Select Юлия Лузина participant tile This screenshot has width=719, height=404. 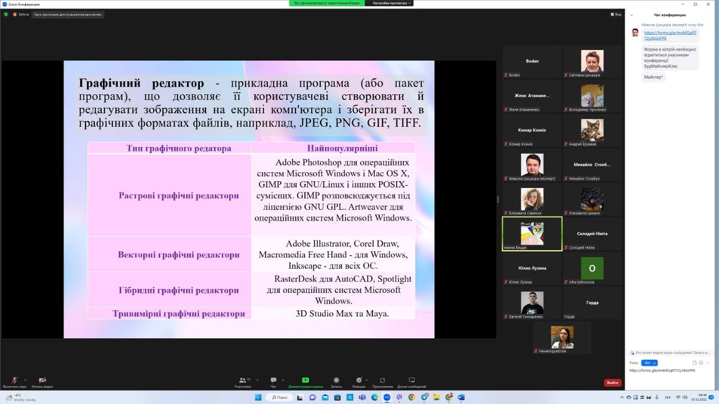point(532,268)
